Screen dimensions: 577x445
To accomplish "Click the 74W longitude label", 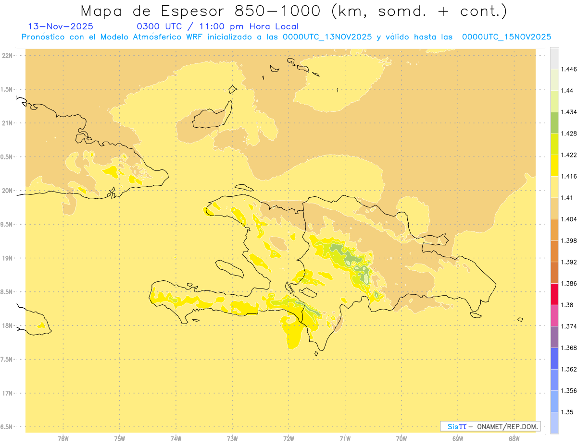I will [176, 439].
